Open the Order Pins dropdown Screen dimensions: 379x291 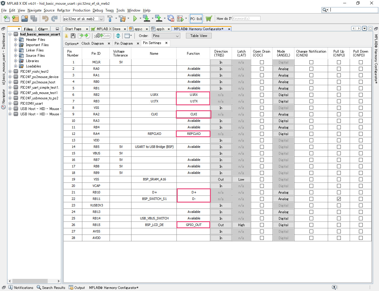click(166, 36)
